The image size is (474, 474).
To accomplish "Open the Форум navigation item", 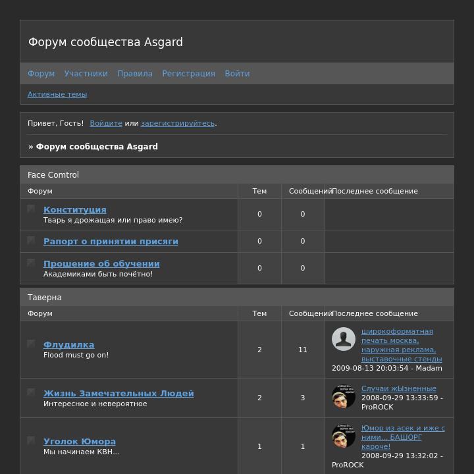I will (41, 74).
